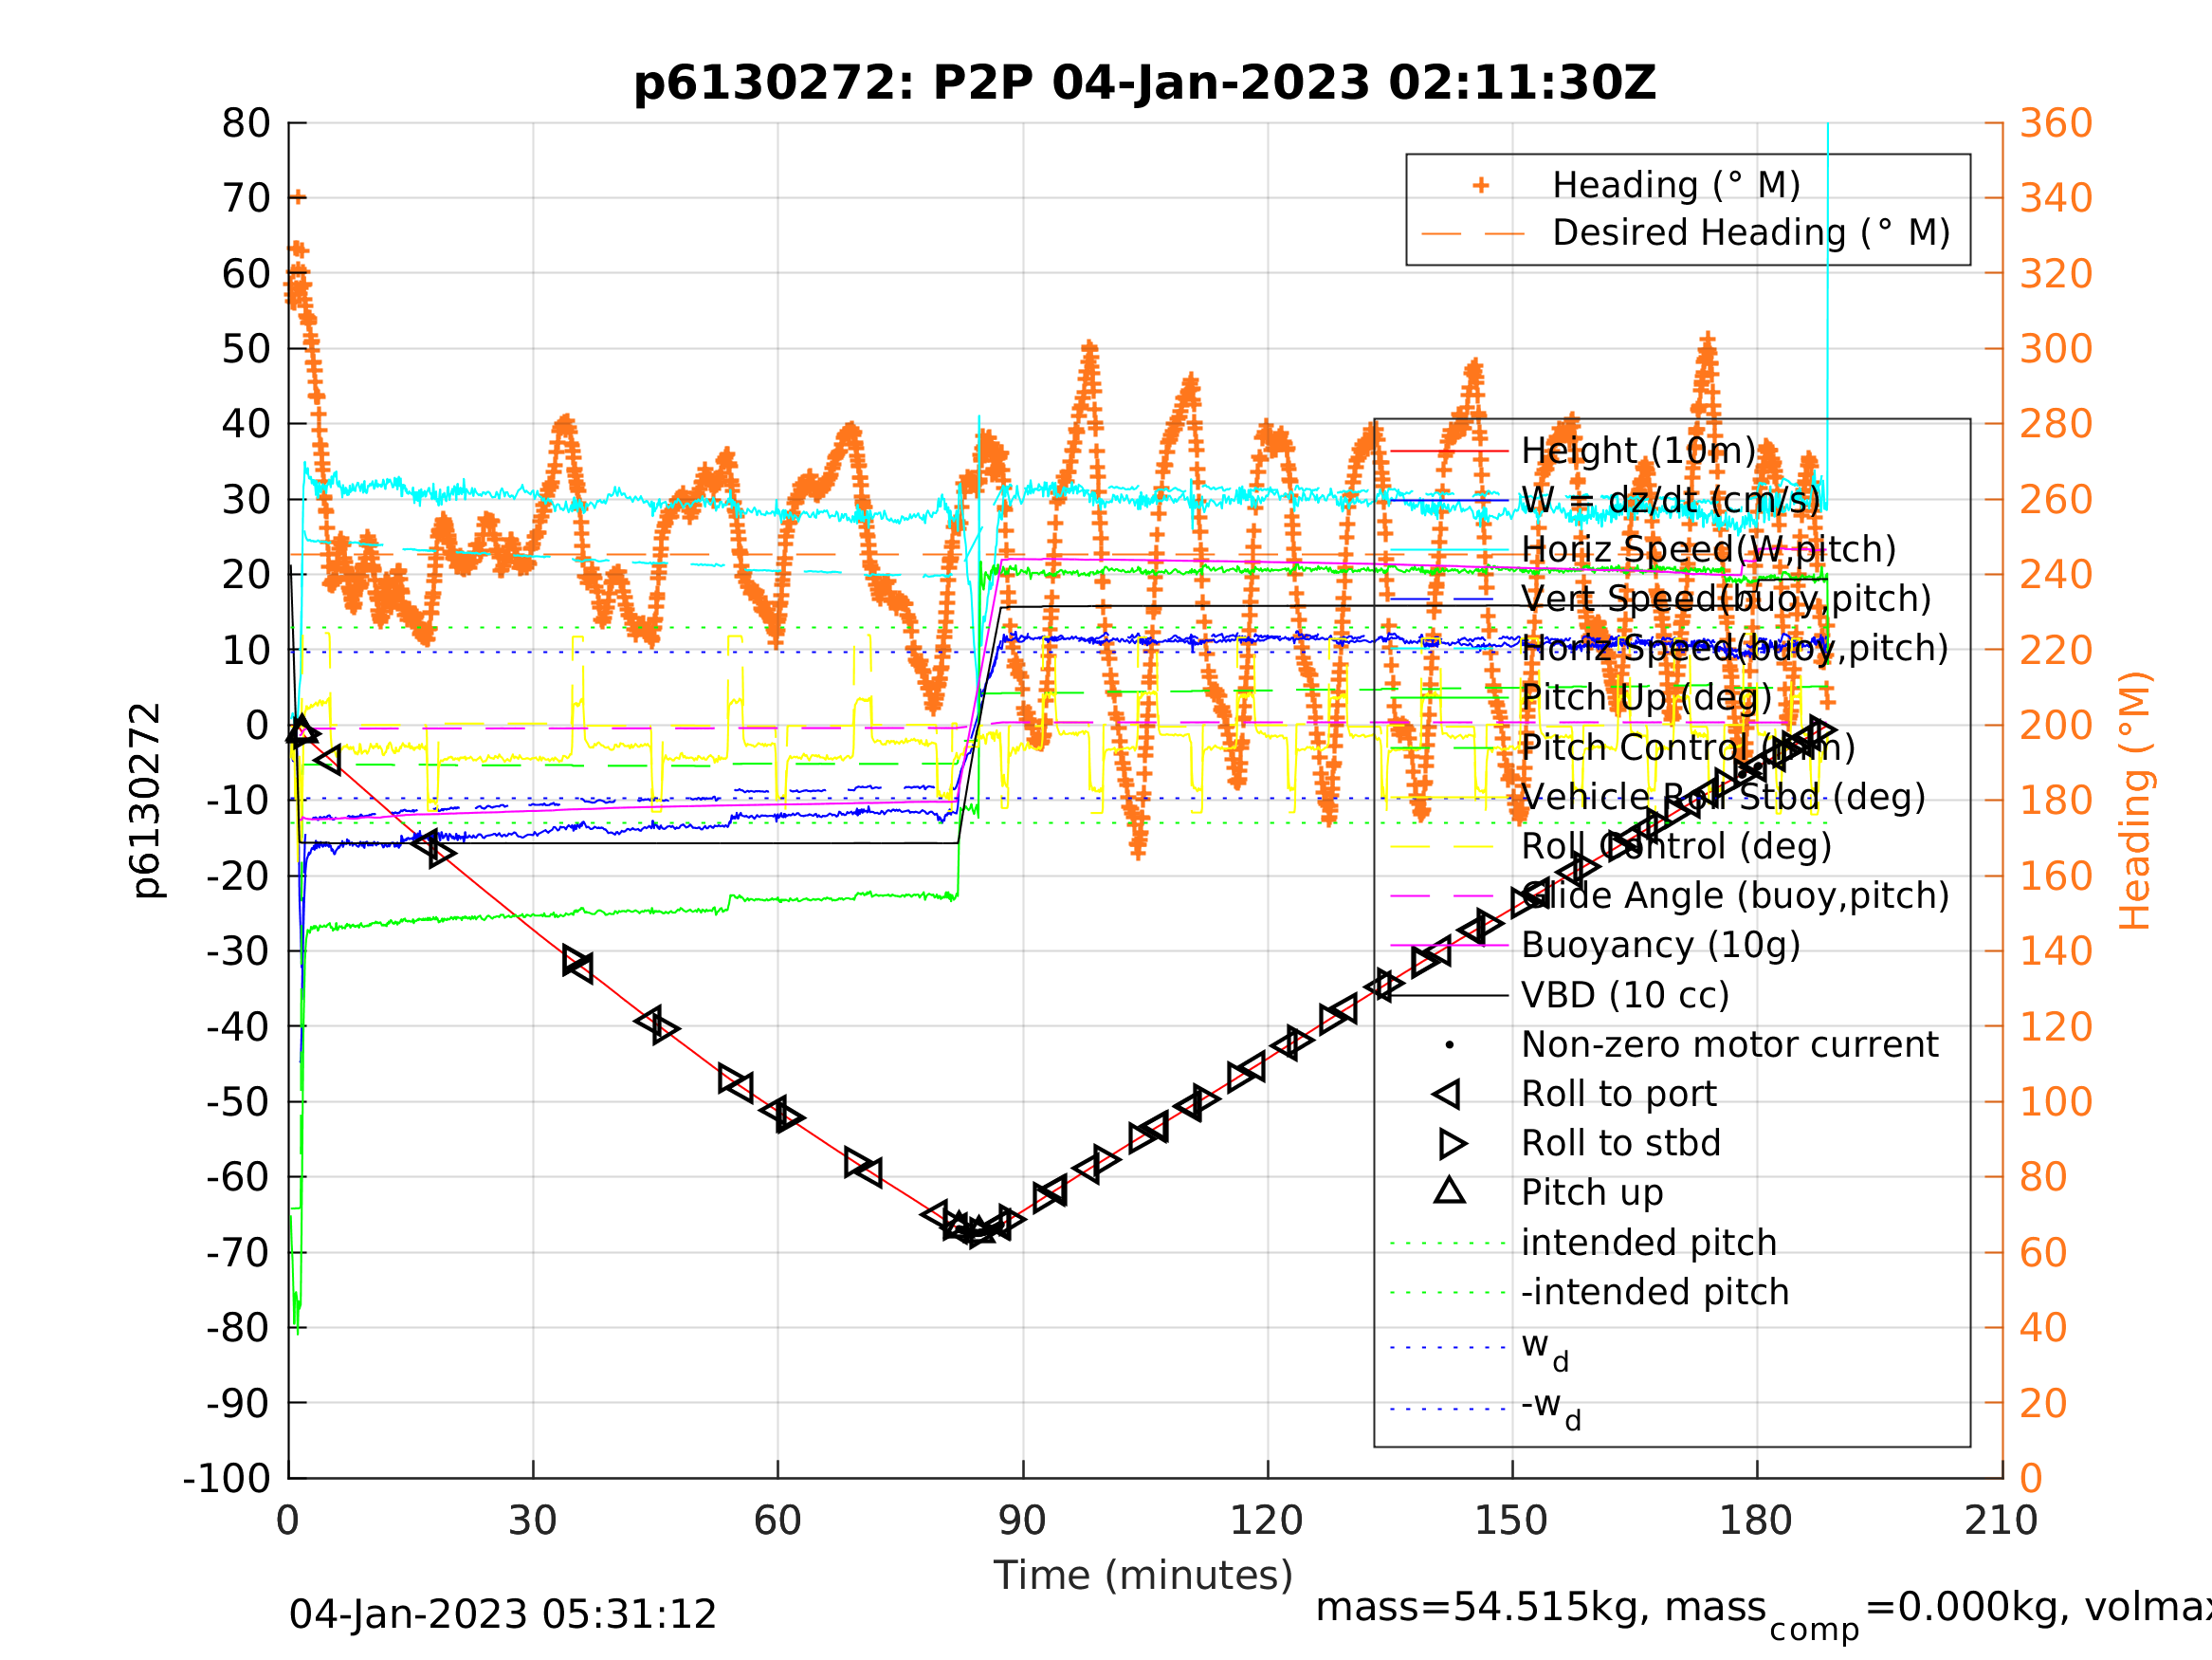Screen dimensions: 2212x1660
Task: Click x-axis tick label 150
Action: (1511, 1521)
